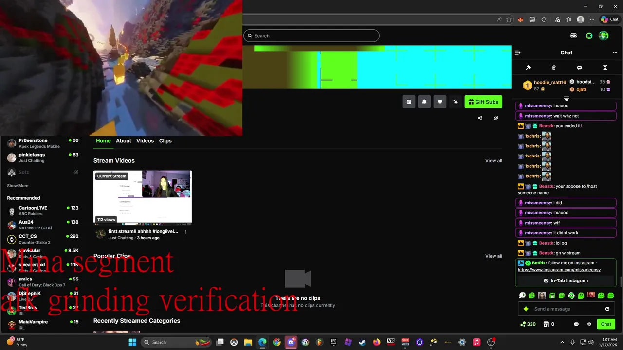This screenshot has height=350, width=623.
Task: Open PrBeenstone channel in sidebar
Action: coord(43,143)
